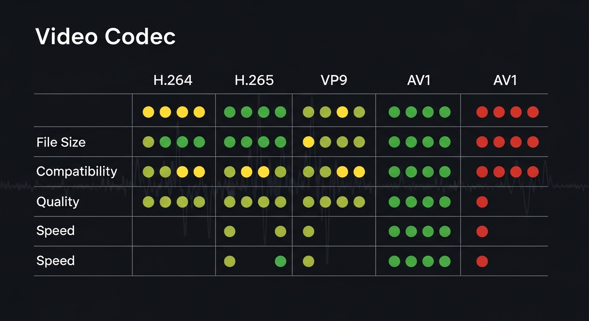Click the first red dot in File Size row

pyautogui.click(x=482, y=142)
